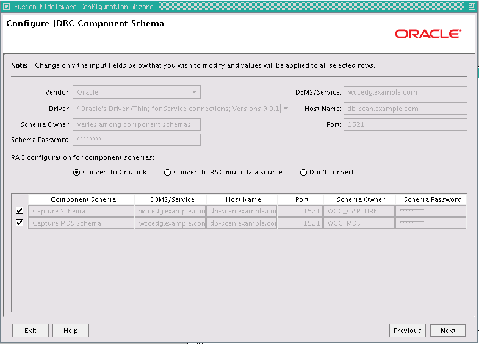Click the maximize icon in title bar
This screenshot has width=479, height=344.
(x=472, y=6)
